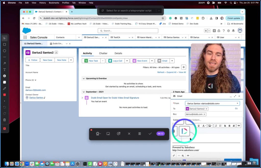The height and width of the screenshot is (168, 261).
Task: Open the Dubb Em... subtab
Action: pos(58,44)
